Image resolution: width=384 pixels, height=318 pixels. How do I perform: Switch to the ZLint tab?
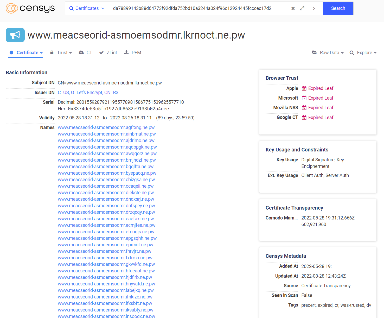[x=108, y=53]
